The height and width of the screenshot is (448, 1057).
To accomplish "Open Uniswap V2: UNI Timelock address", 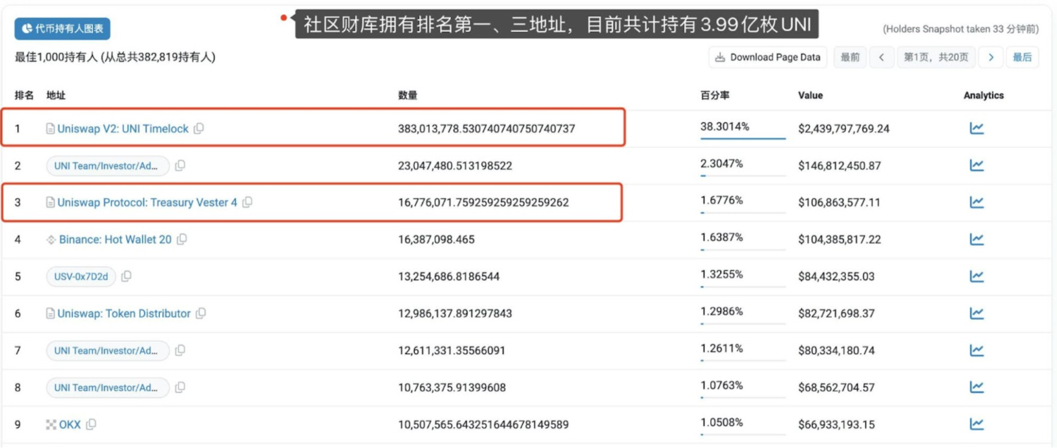I will pos(123,129).
